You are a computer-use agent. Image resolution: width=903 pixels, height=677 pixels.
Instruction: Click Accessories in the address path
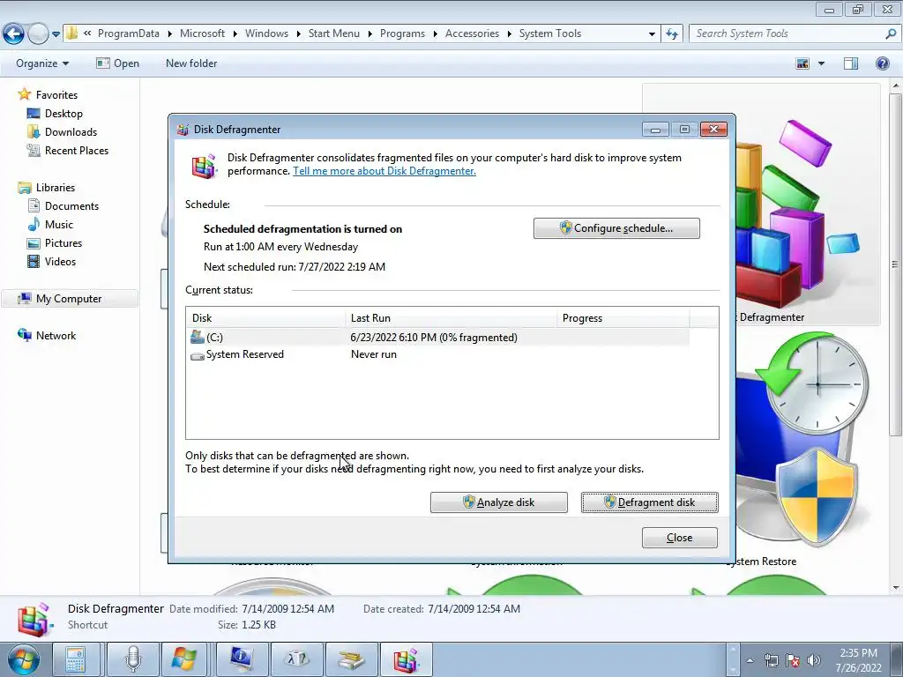click(x=473, y=33)
